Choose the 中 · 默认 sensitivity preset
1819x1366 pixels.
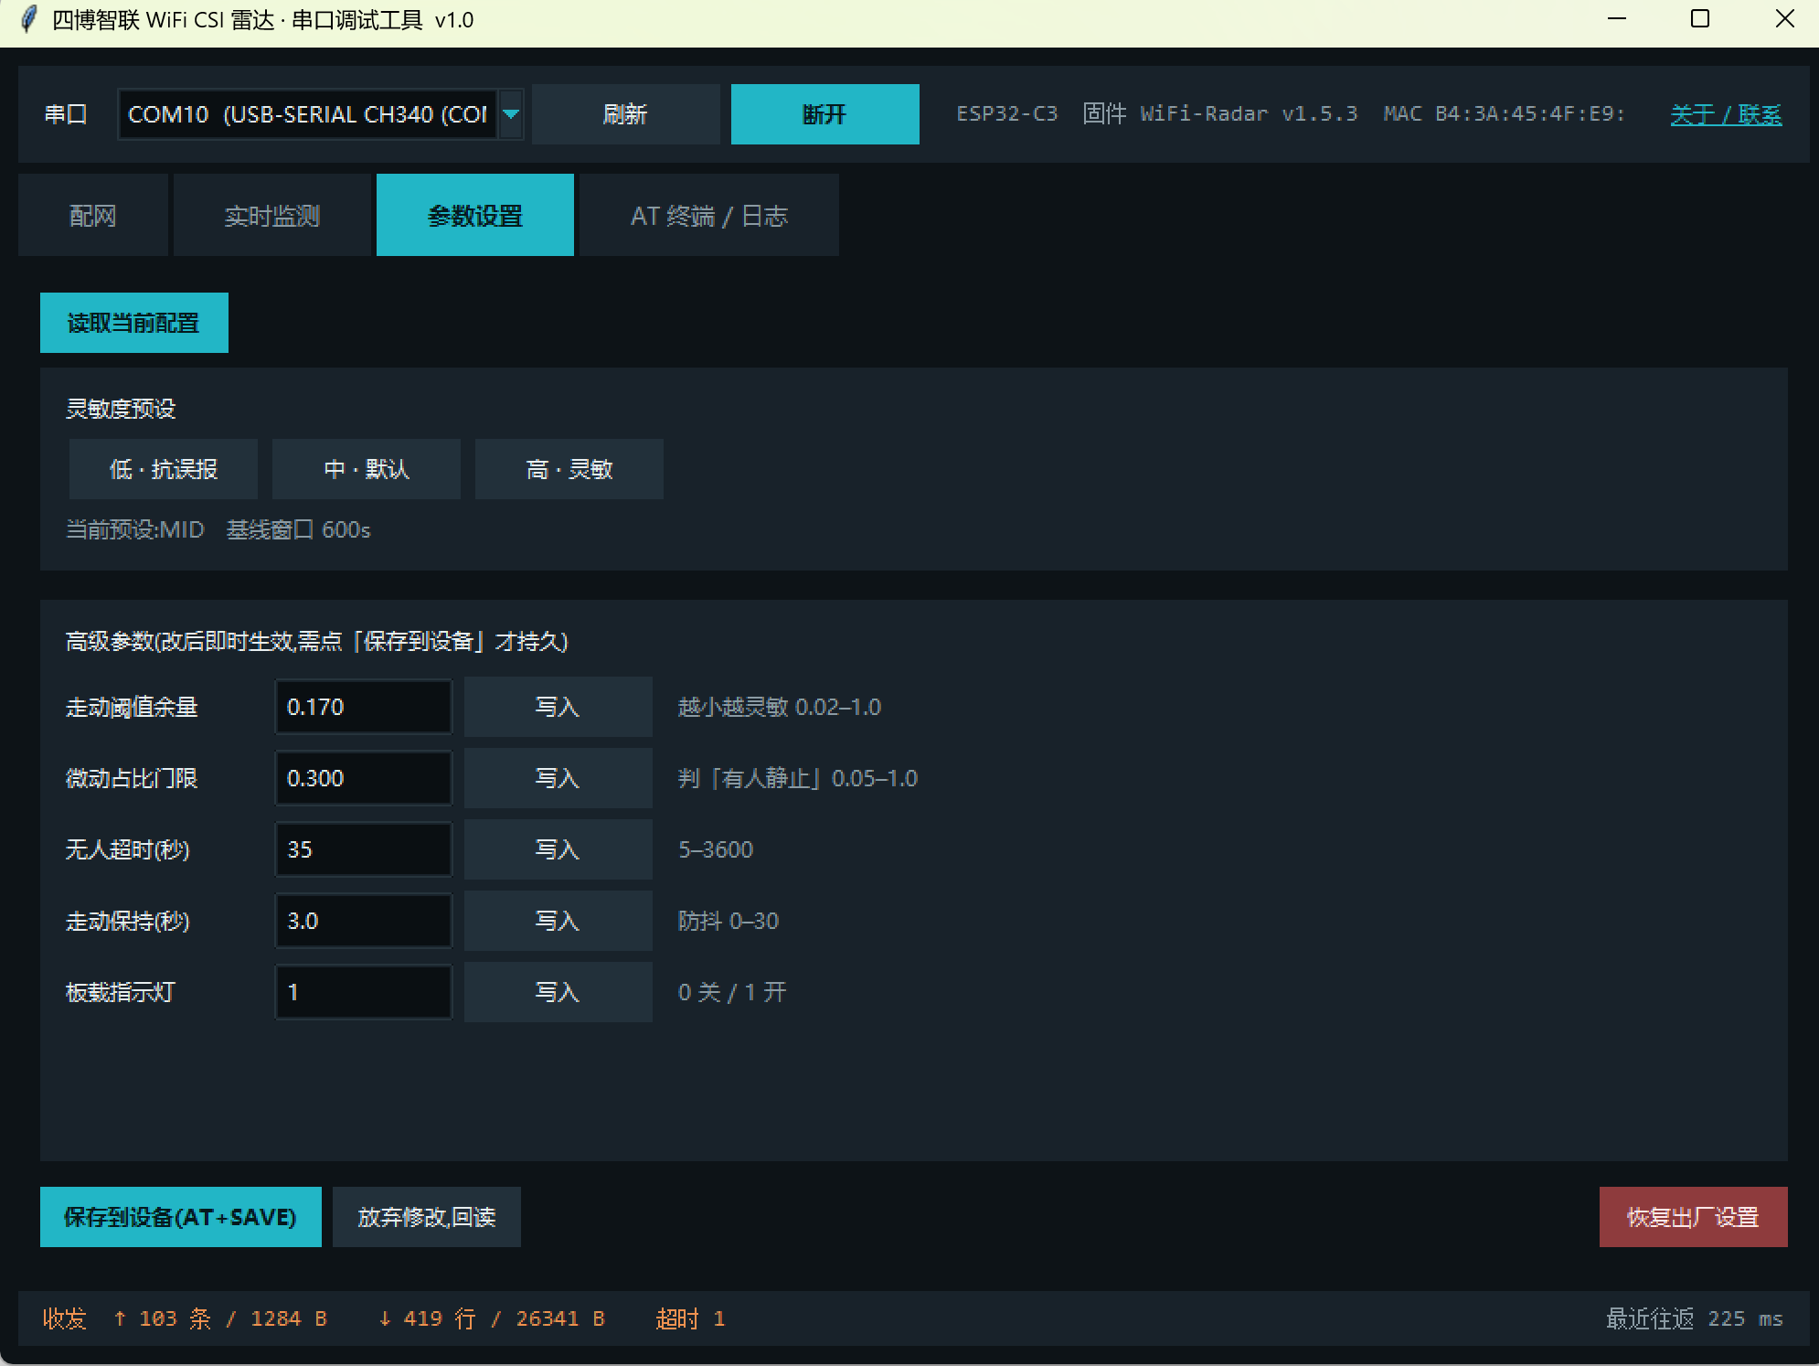pos(366,469)
